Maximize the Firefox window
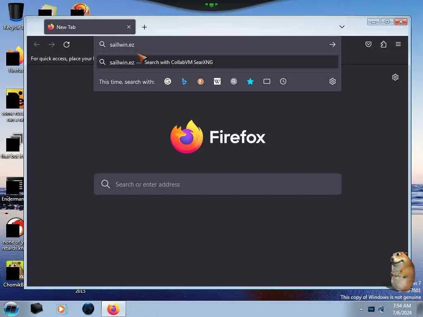423x317 pixels. [387, 22]
